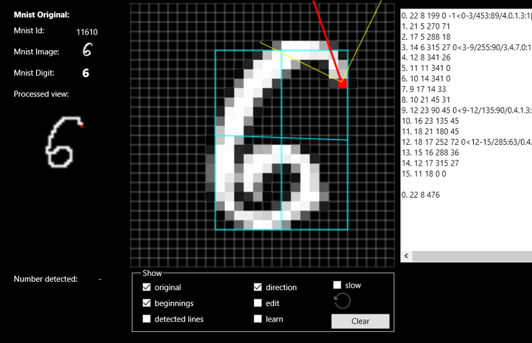
Task: Enable the edit checkbox
Action: (x=258, y=303)
